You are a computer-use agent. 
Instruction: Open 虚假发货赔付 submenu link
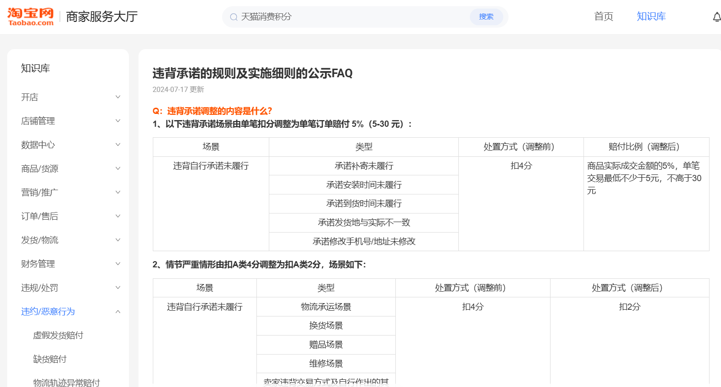point(58,336)
